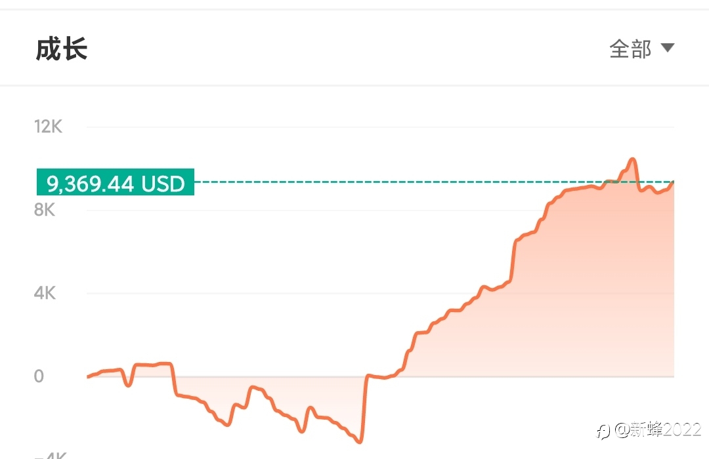Click the 0 y-axis label

click(39, 376)
